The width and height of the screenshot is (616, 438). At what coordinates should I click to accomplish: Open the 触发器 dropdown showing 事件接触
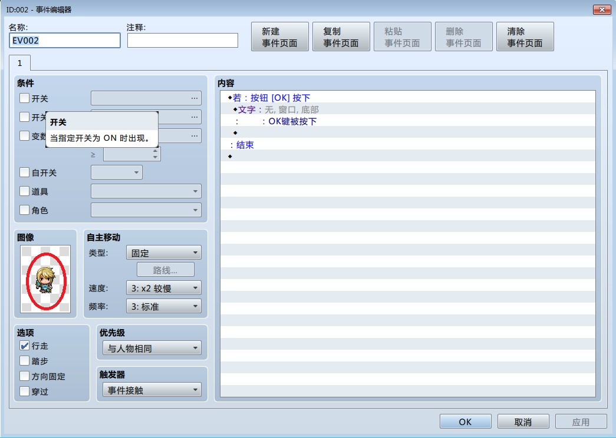pos(152,390)
